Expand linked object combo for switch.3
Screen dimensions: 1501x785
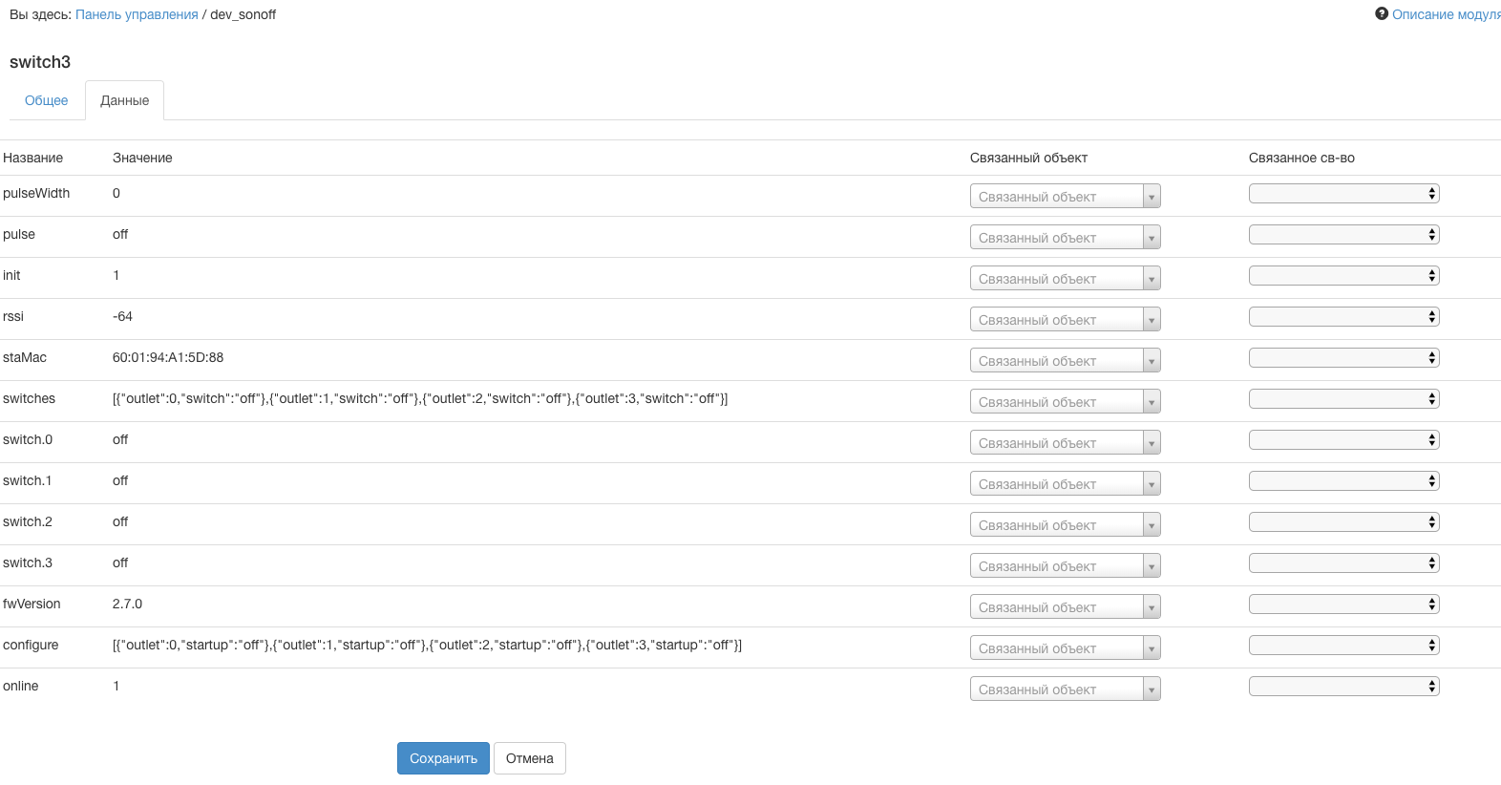pos(1152,566)
